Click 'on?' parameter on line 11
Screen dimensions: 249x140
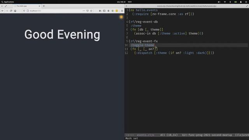point(151,49)
